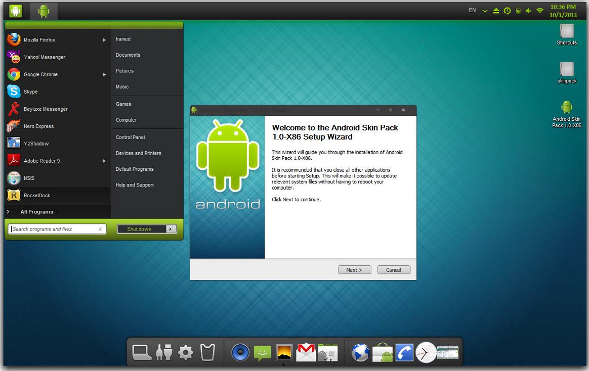Open the green messaging smiley dock icon

tap(262, 352)
